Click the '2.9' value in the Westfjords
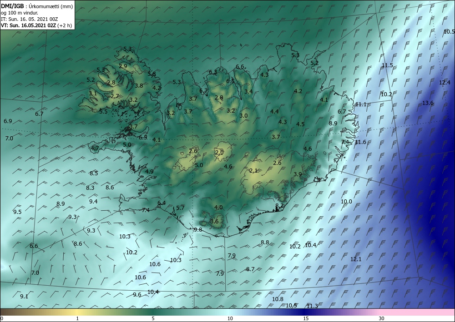 [123, 66]
